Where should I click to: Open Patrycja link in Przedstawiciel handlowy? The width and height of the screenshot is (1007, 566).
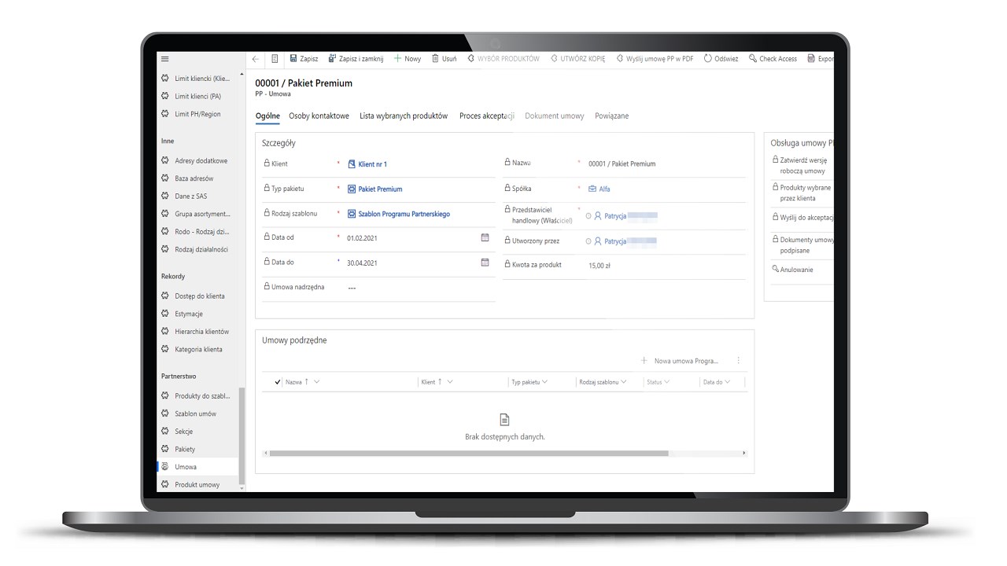pos(615,215)
